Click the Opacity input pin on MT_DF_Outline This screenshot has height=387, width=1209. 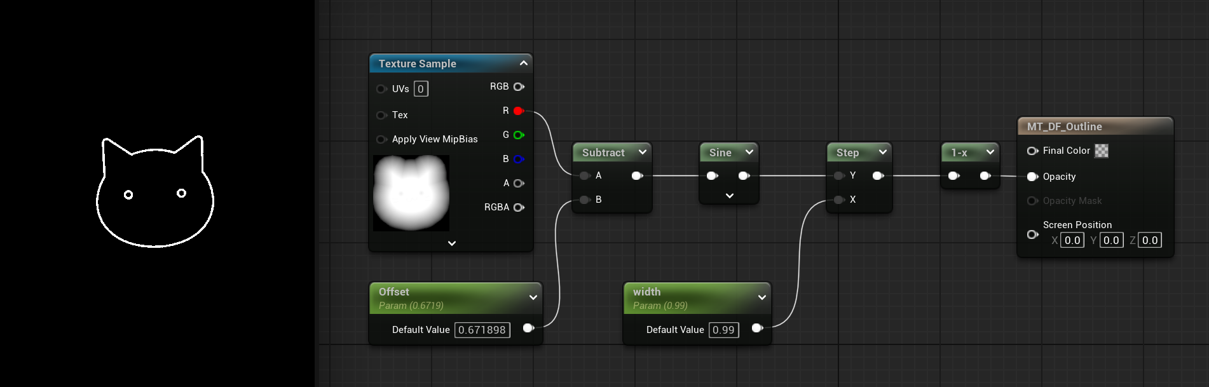[x=1032, y=177]
